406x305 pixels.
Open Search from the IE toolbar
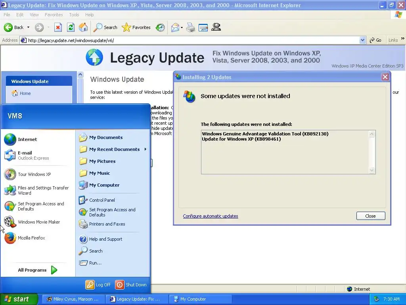pyautogui.click(x=105, y=27)
